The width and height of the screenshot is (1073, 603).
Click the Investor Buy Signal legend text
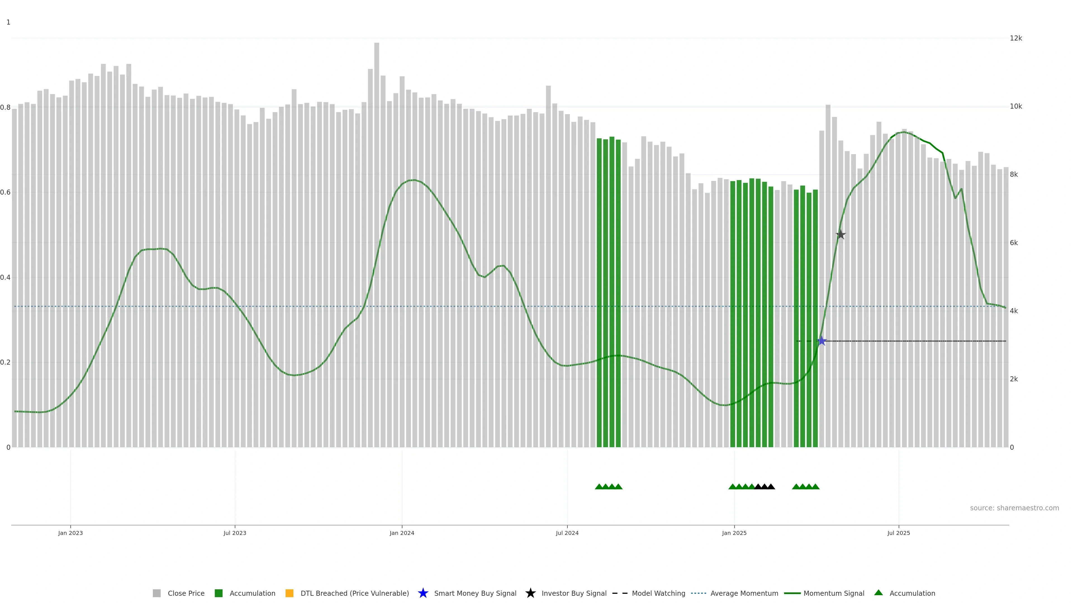coord(574,593)
